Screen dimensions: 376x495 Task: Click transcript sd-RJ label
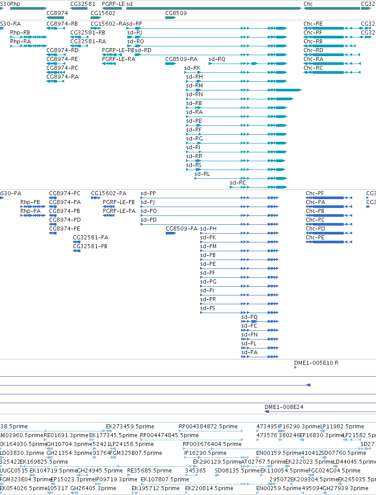[135, 33]
